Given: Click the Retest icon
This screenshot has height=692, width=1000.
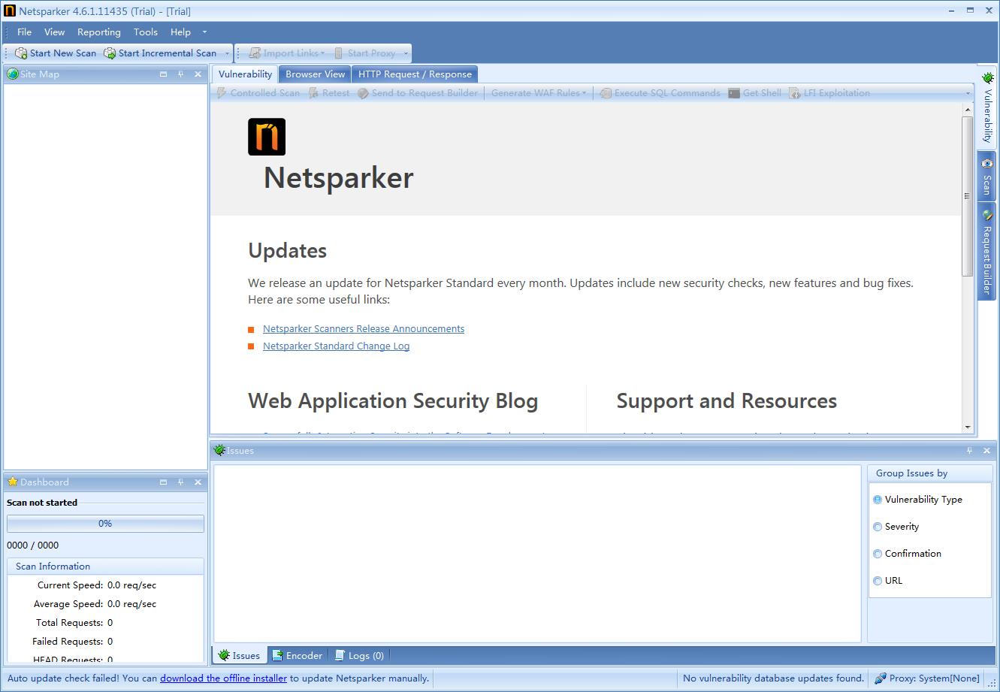Looking at the screenshot, I should 313,93.
